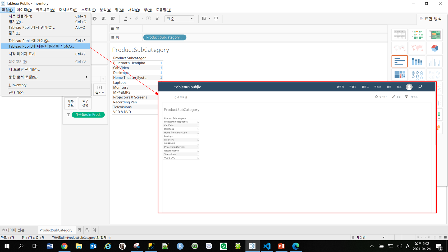Click the Detail (세부 정보) marks button
Image resolution: width=448 pixels, height=252 pixels.
[71, 103]
